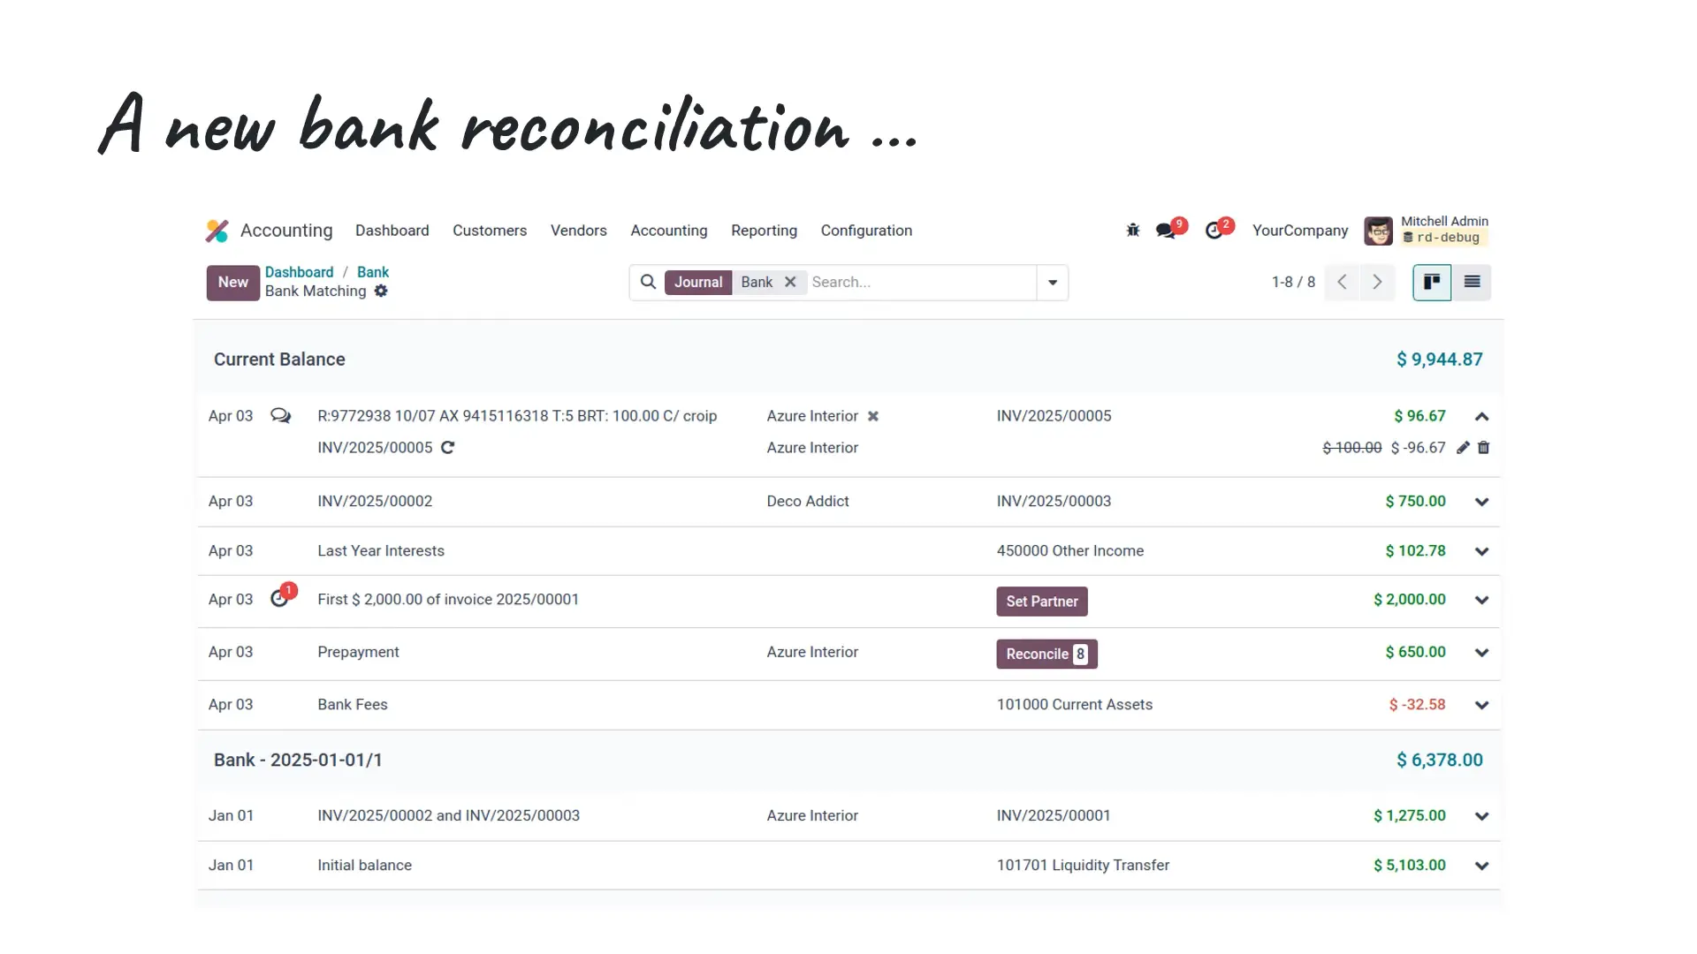Image resolution: width=1697 pixels, height=954 pixels.
Task: Click the Accounting app logo icon
Action: click(217, 231)
